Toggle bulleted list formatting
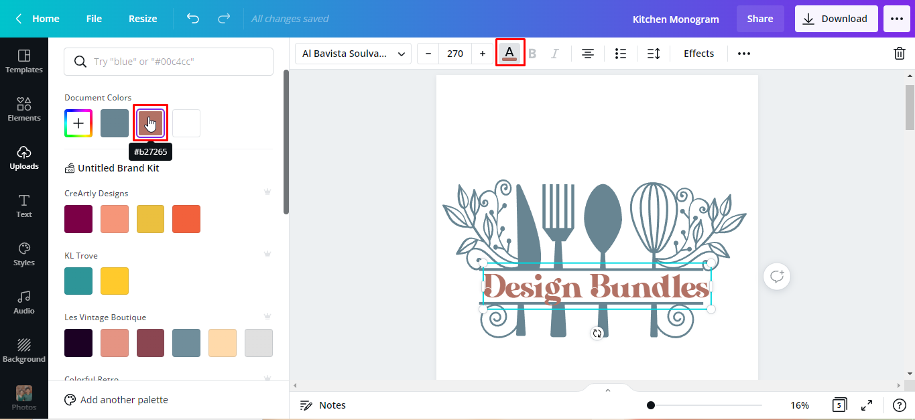 (x=621, y=54)
